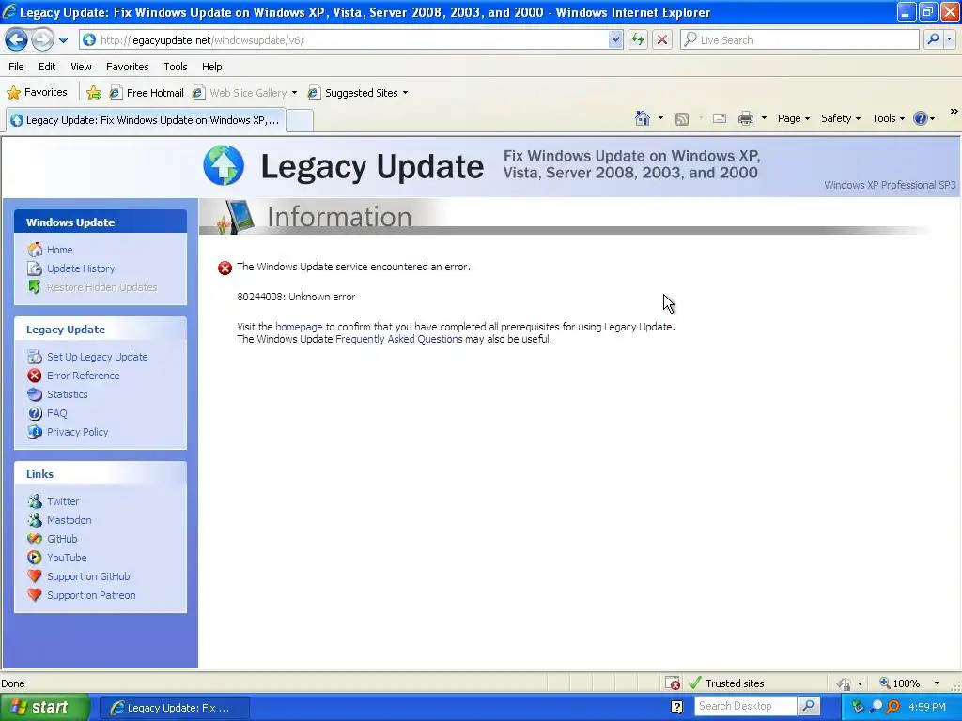This screenshot has width=962, height=721.
Task: Follow the Frequently Asked Questions link
Action: tap(398, 339)
